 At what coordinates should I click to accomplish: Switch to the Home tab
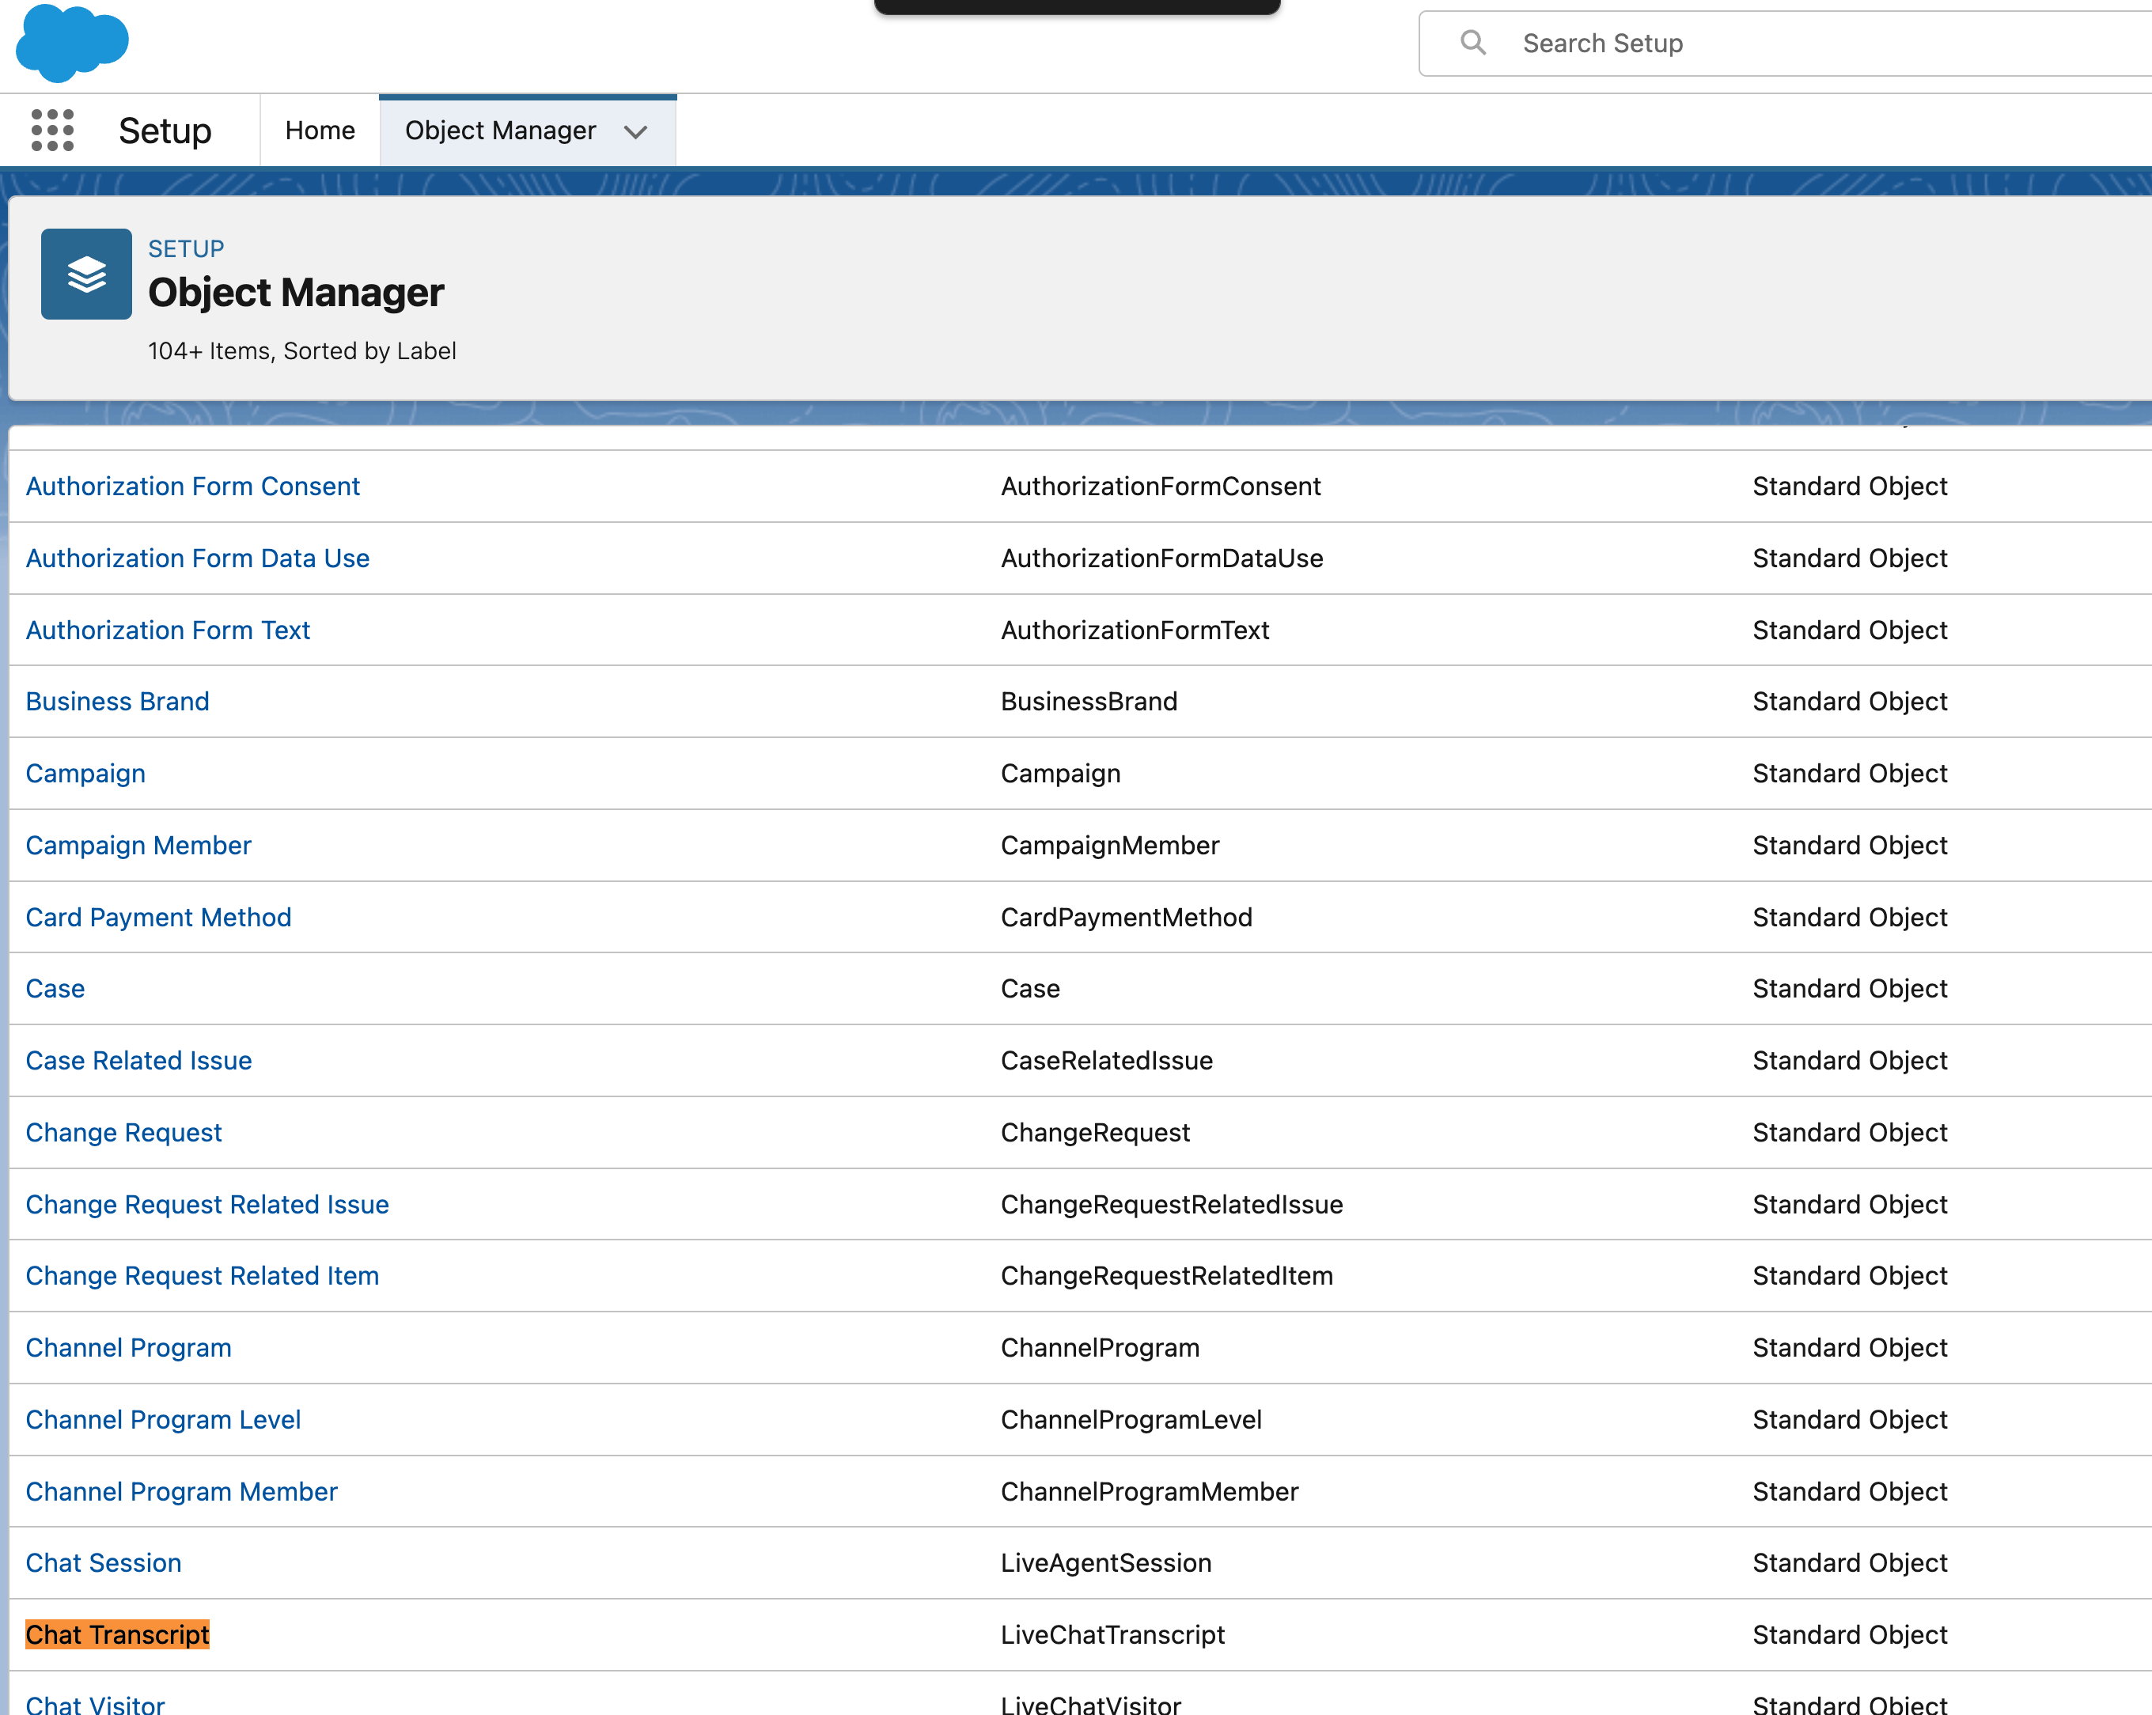320,131
